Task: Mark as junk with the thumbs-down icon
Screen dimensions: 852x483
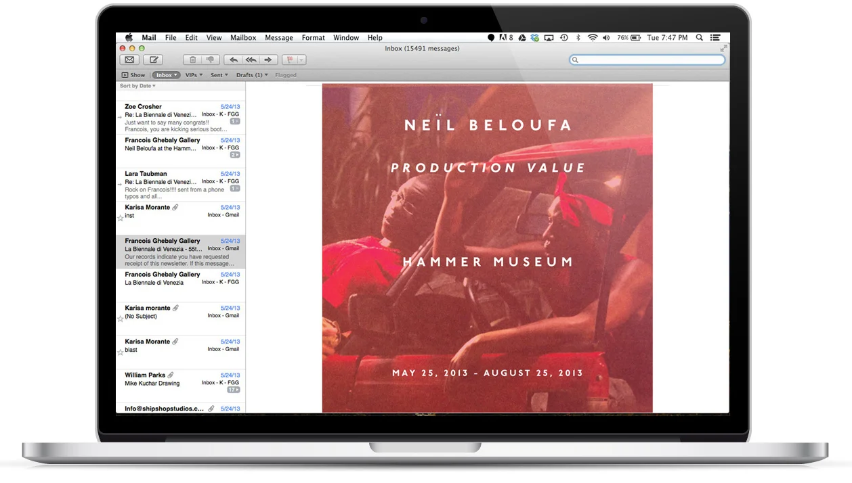Action: [210, 60]
